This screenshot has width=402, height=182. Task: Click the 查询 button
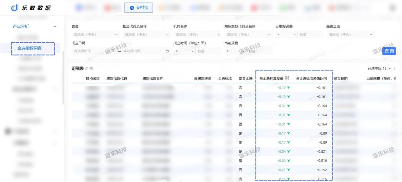(389, 51)
